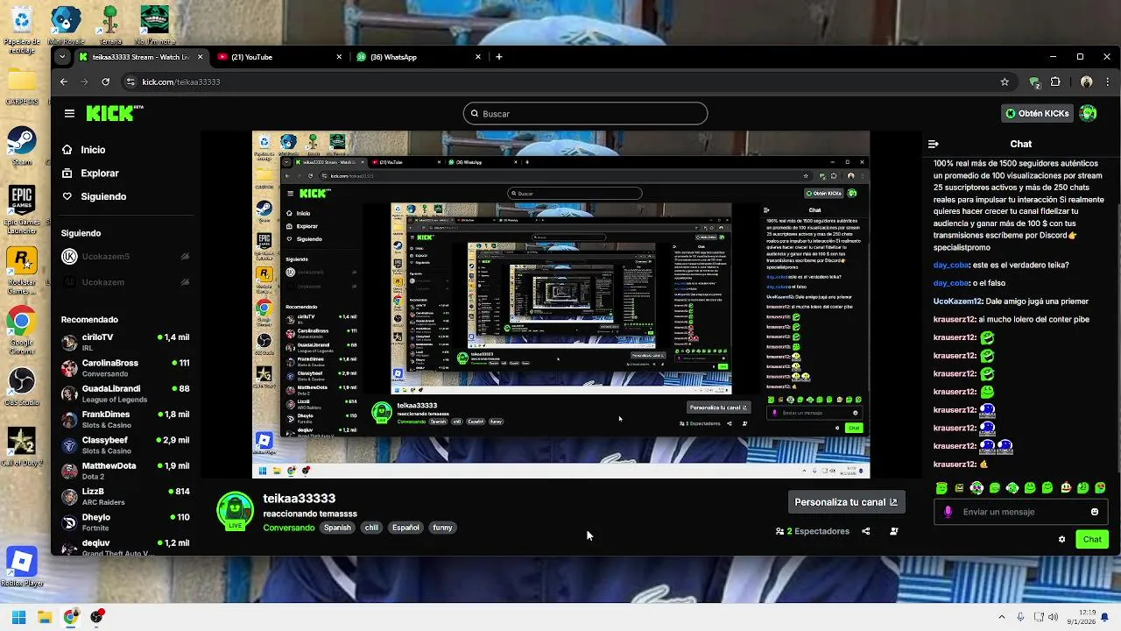Open Siguiendo page with heart icon
The image size is (1121, 631).
coord(94,196)
